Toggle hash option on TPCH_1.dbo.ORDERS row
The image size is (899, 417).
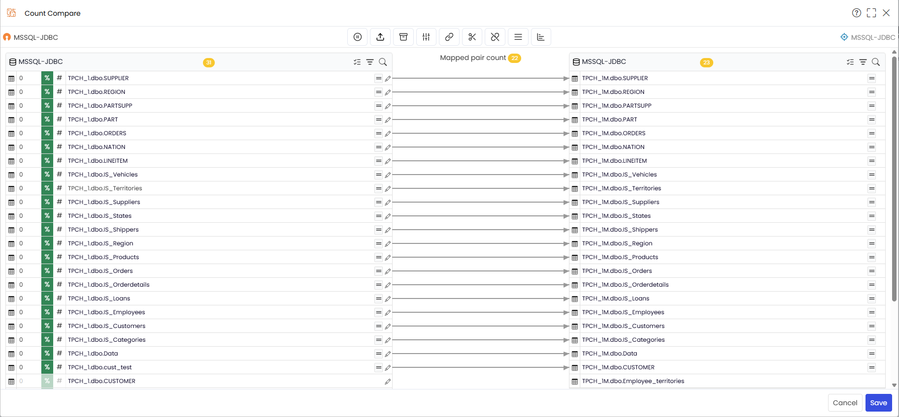point(59,133)
